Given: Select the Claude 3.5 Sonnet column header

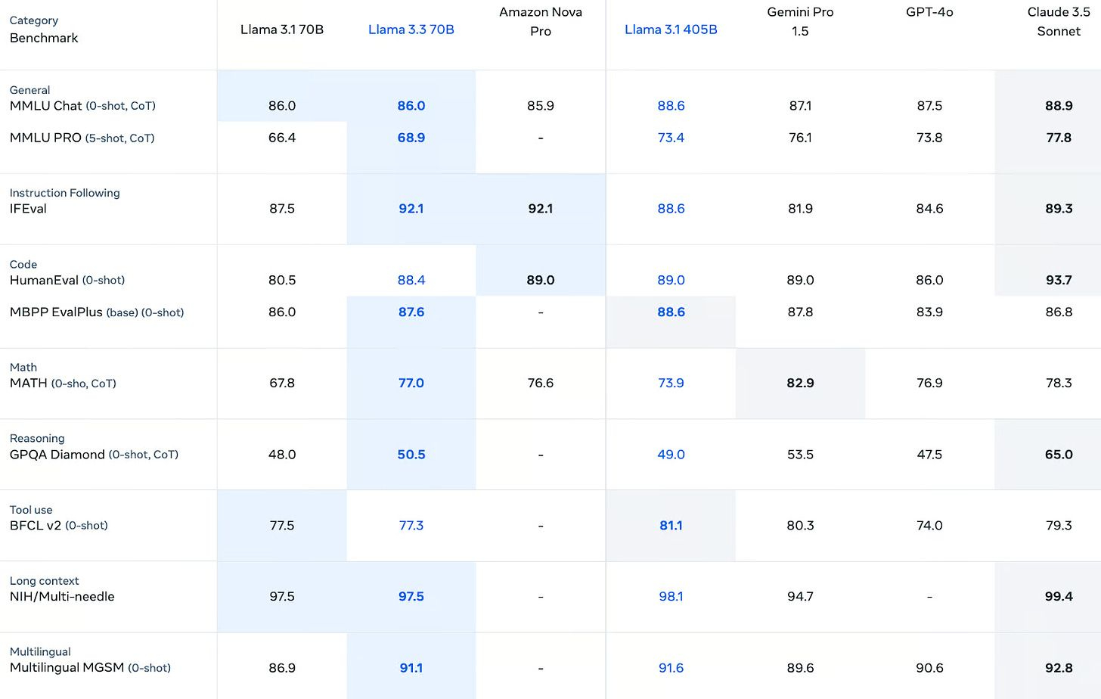Looking at the screenshot, I should [x=1058, y=21].
